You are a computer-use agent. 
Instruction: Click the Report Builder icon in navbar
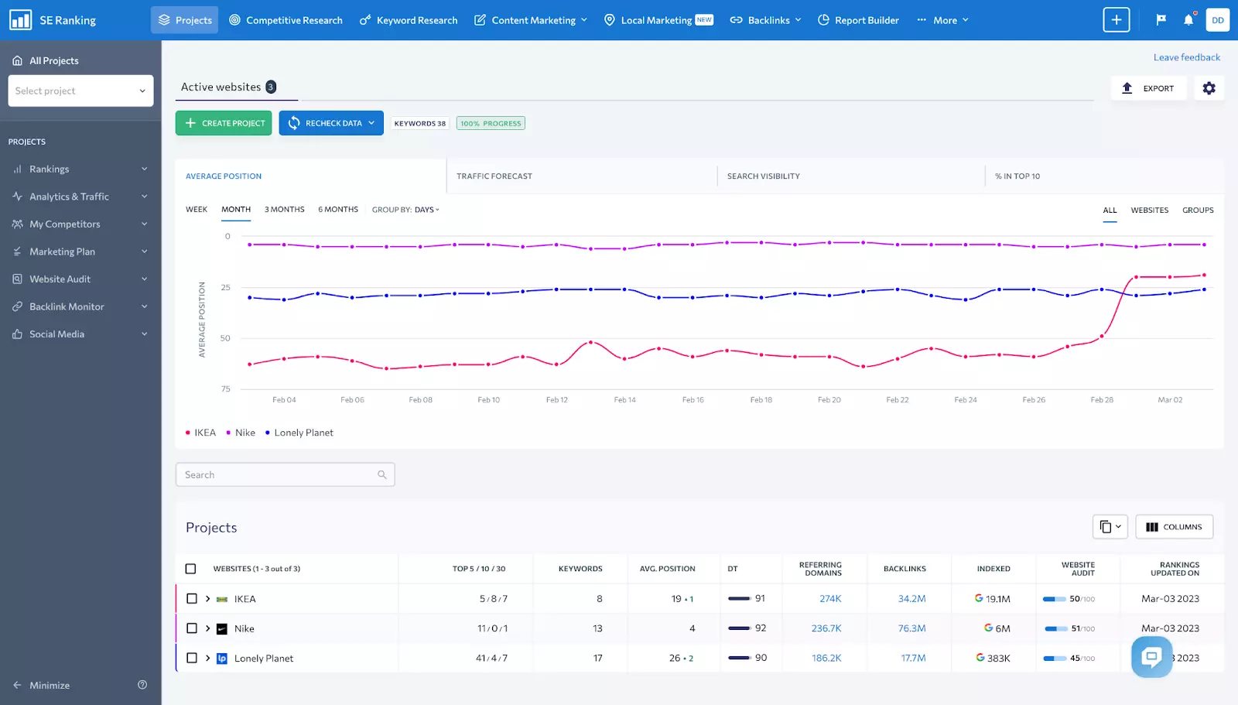[823, 20]
